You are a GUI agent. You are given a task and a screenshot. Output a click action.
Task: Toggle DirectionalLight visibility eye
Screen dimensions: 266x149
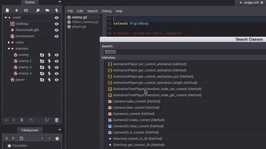coord(57,30)
